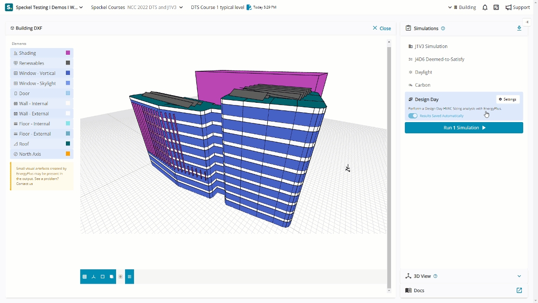Toggle Results Saved Automatically switch
The image size is (538, 303).
click(x=412, y=116)
